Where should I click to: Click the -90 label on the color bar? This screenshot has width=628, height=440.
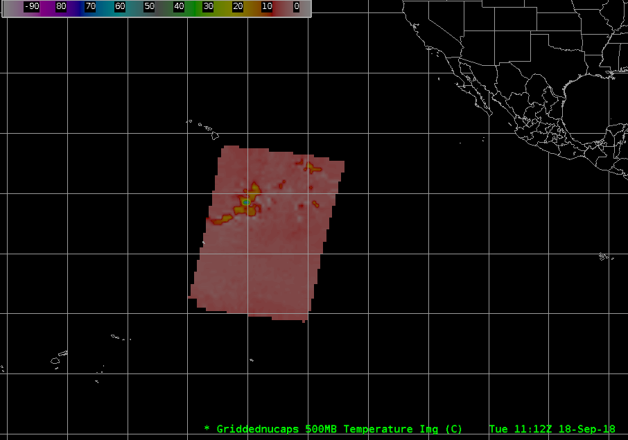32,6
